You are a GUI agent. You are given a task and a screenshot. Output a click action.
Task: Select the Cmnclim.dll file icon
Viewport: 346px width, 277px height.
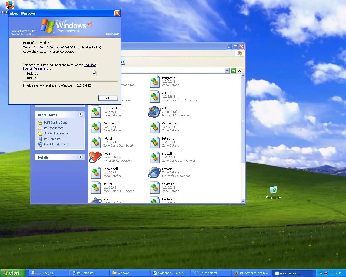[x=96, y=127]
